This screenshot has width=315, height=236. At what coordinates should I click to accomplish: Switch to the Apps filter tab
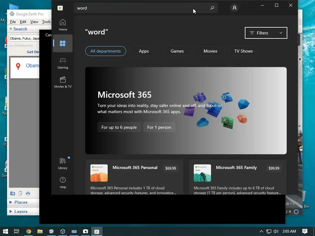click(x=144, y=51)
